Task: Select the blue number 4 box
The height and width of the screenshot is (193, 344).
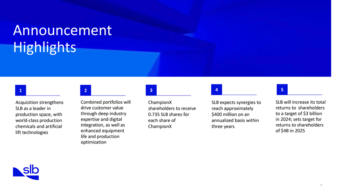Action: click(217, 90)
